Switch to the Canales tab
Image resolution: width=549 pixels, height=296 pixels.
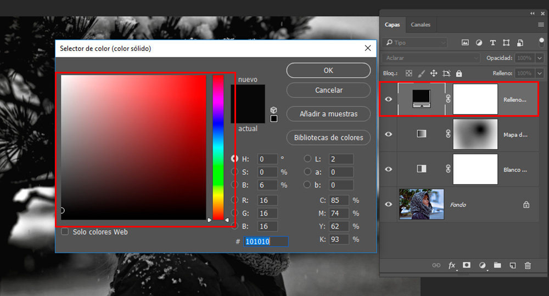(421, 25)
